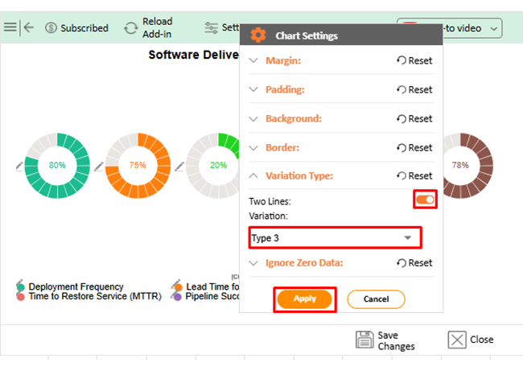Click the Close X icon
The height and width of the screenshot is (371, 523).
pos(457,340)
